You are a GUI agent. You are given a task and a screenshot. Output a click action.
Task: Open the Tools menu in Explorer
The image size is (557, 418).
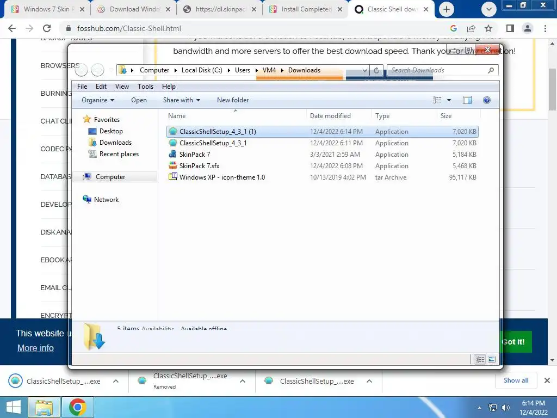click(145, 87)
